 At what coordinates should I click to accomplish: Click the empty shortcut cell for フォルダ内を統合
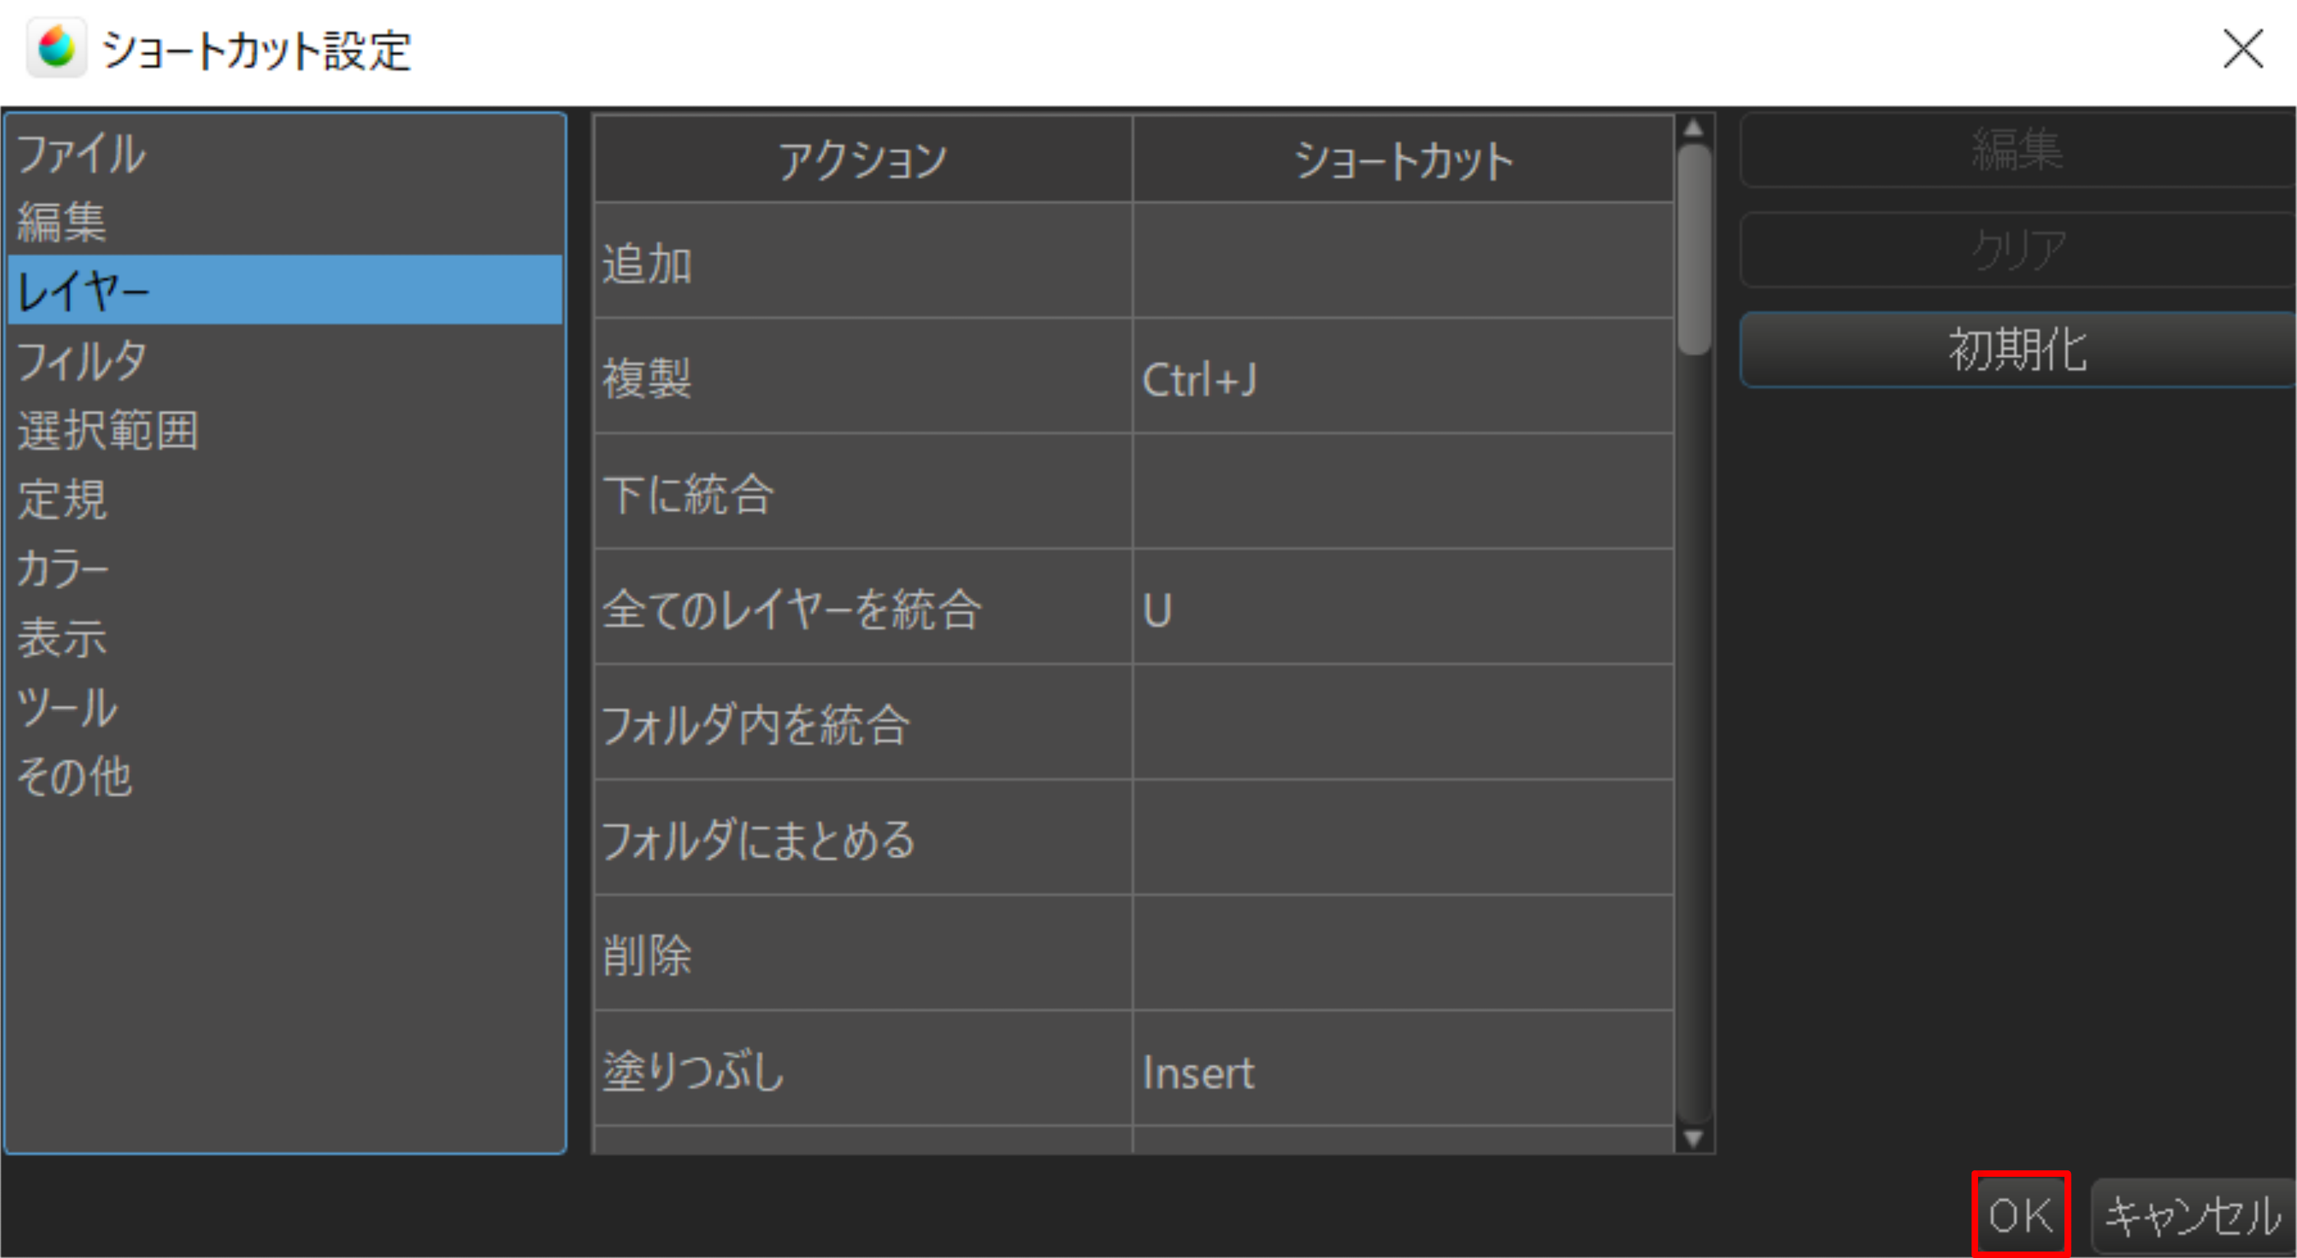[x=1404, y=722]
